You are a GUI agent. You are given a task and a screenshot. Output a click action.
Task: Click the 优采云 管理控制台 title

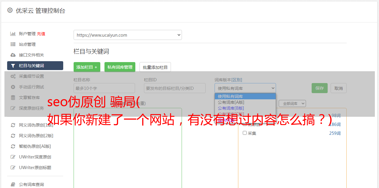click(x=40, y=11)
